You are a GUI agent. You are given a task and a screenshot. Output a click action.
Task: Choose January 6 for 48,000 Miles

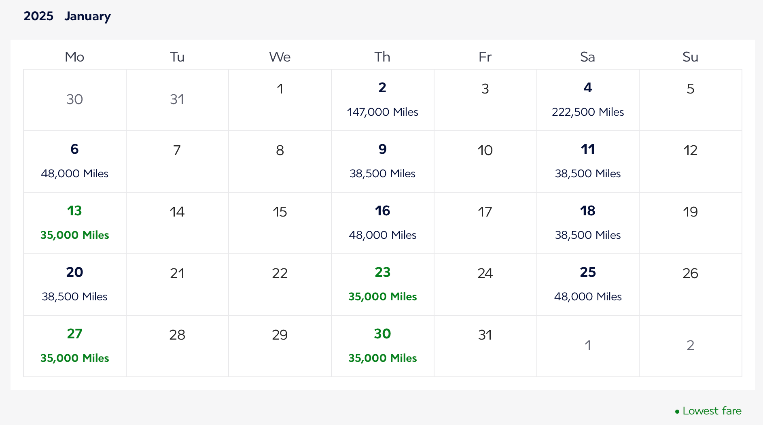coord(75,161)
